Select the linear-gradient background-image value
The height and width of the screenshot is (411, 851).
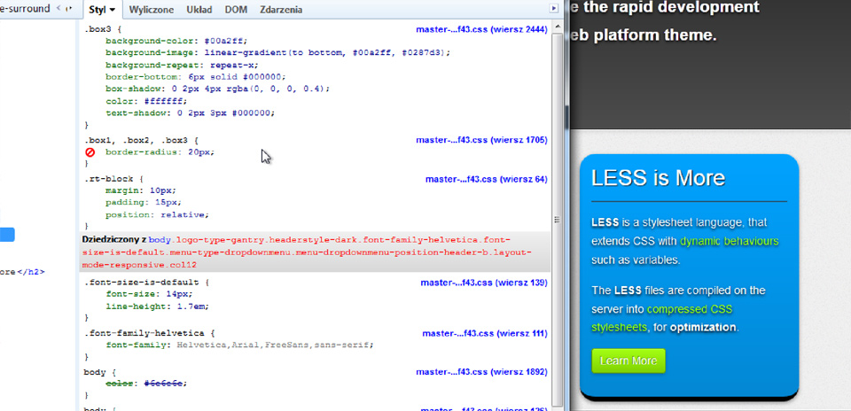(x=325, y=52)
